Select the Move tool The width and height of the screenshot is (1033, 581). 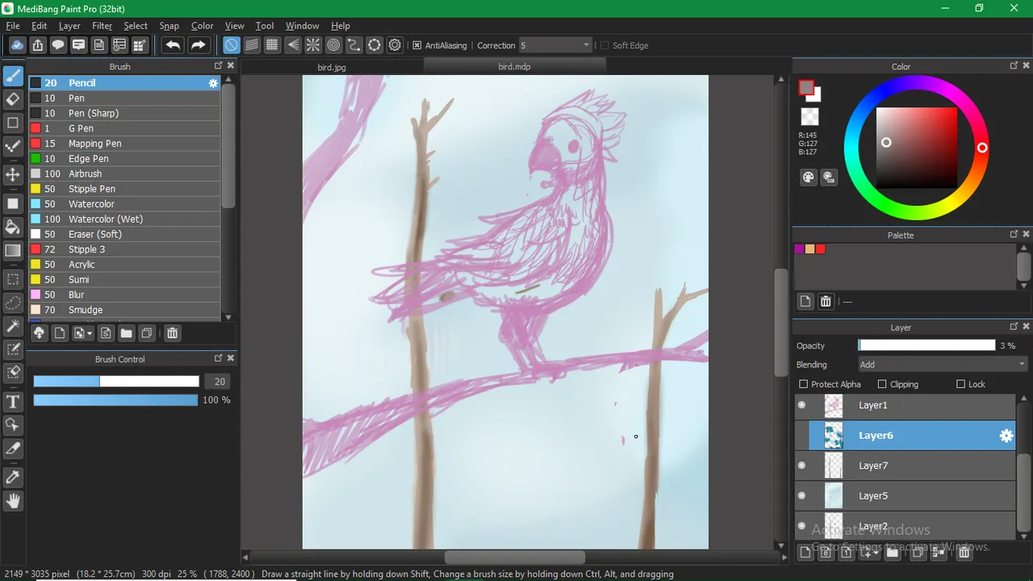click(13, 174)
